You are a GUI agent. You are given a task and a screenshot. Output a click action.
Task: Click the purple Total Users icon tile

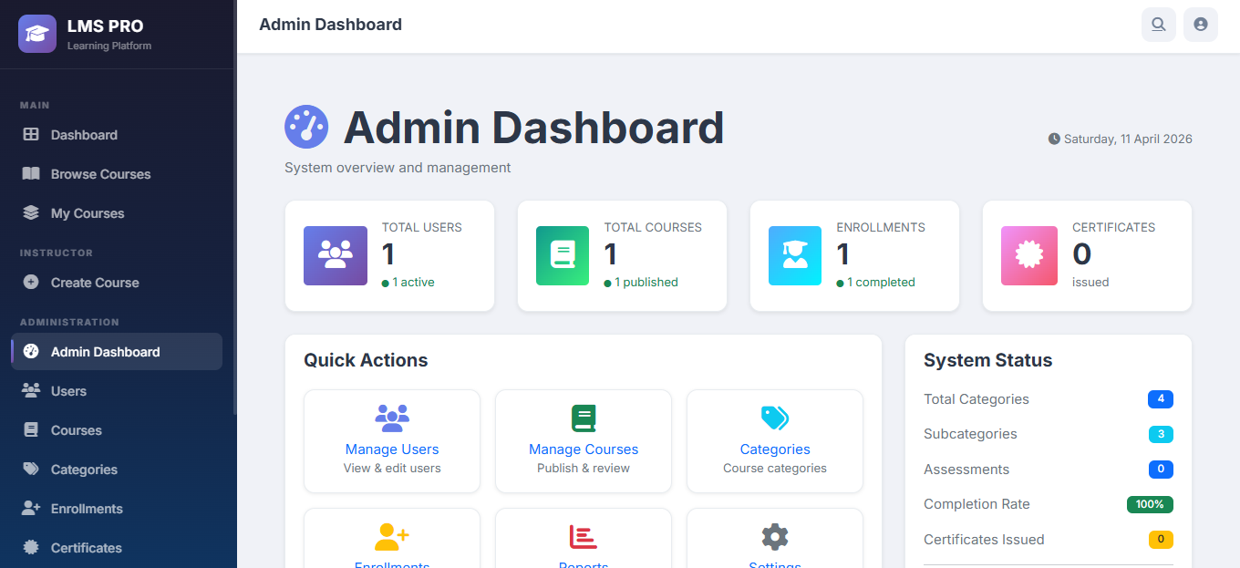coord(336,256)
